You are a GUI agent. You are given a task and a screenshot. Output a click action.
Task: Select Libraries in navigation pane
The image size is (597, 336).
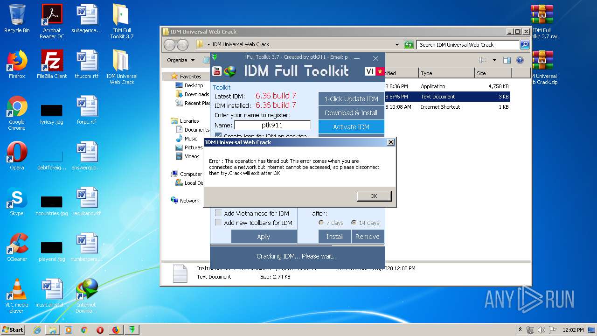pos(185,121)
